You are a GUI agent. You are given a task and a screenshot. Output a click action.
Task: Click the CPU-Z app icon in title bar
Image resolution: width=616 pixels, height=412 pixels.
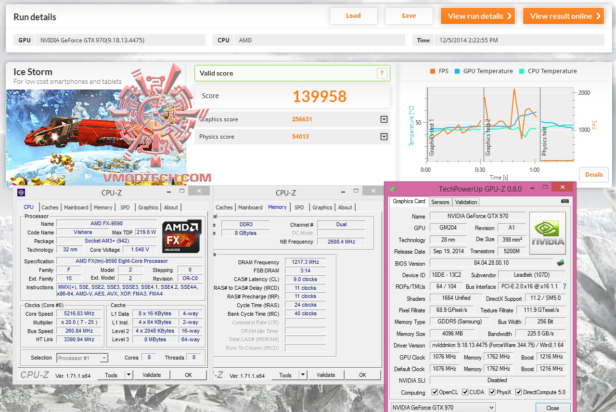point(21,193)
